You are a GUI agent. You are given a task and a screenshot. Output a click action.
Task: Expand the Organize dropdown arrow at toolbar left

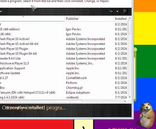(1, 12)
